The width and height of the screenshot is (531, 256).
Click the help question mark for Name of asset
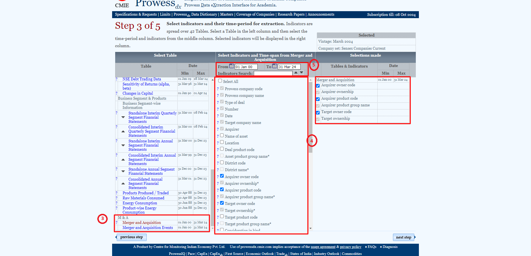click(x=218, y=137)
